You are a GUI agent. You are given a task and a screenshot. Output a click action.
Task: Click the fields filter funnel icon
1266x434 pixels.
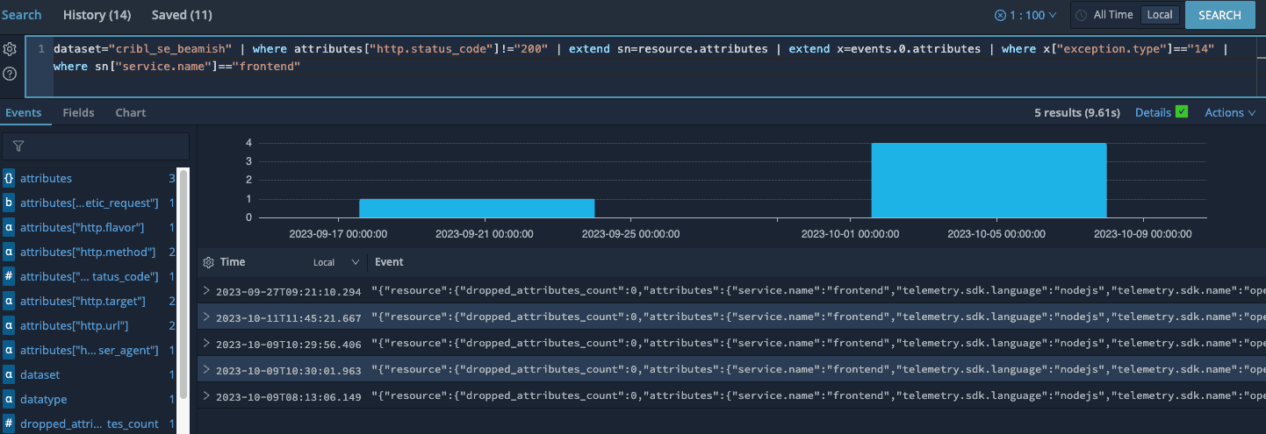point(18,146)
